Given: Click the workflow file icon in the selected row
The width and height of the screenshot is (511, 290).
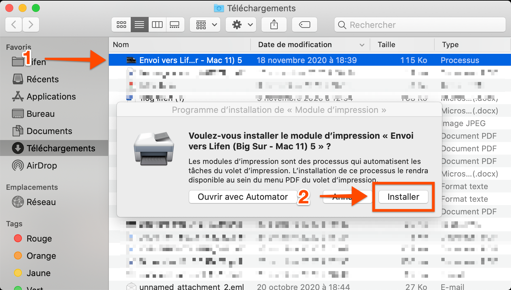Looking at the screenshot, I should tap(131, 60).
